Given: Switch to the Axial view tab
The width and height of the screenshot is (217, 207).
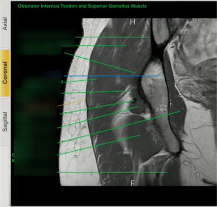Looking at the screenshot, I should (x=5, y=24).
